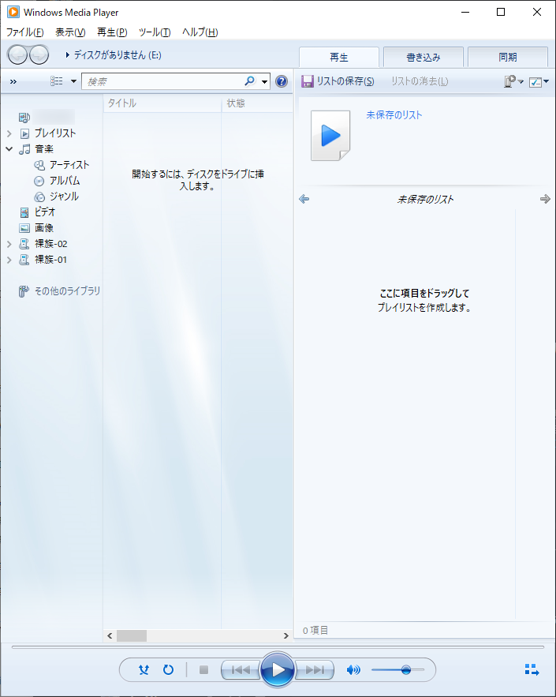Open the ツール(T) menu
This screenshot has width=556, height=697.
[154, 32]
